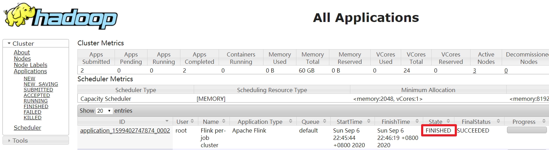
Task: Click the minimum allocation memory:2048 value
Action: [388, 99]
